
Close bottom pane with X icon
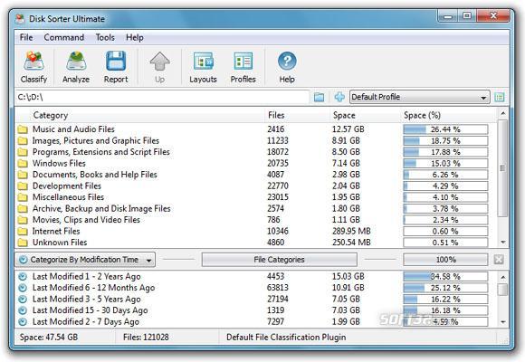[x=499, y=259]
